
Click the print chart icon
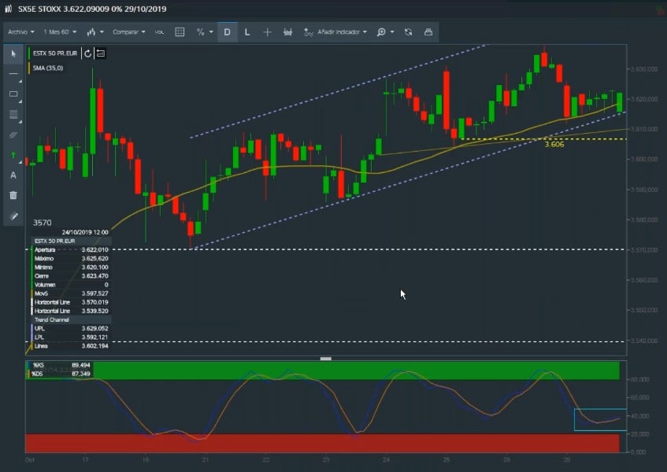coord(428,32)
